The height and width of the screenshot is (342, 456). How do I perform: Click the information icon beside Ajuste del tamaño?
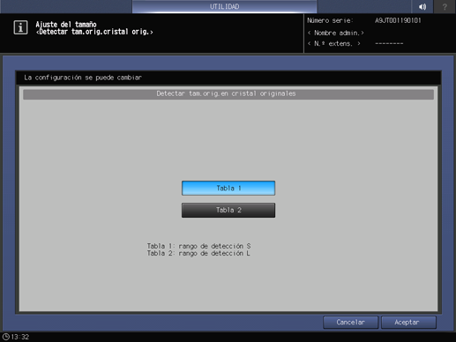[x=20, y=27]
